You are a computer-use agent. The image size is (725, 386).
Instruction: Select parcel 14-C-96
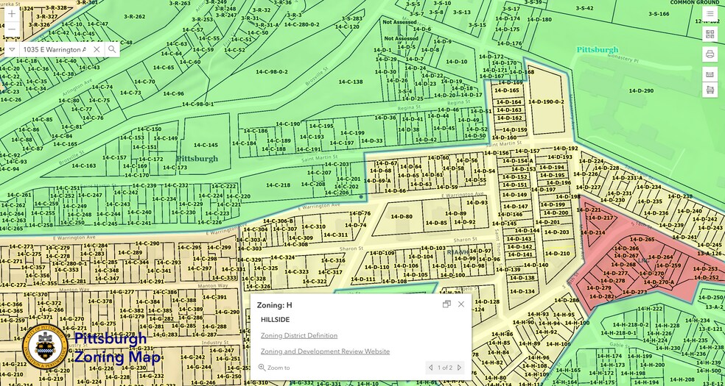(173, 93)
